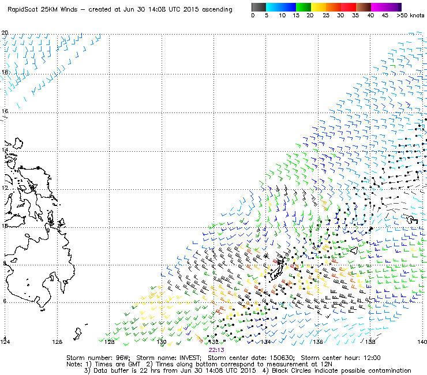Click the '18' latitude axis label
This screenshot has height=375, width=427.
[5, 72]
